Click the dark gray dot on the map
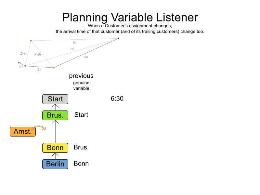260x195 pixels. pyautogui.click(x=19, y=63)
